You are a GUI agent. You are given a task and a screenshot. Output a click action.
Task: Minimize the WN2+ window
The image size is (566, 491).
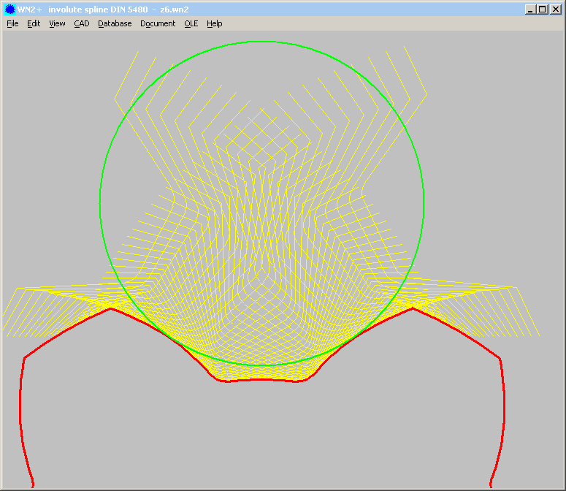[530, 9]
